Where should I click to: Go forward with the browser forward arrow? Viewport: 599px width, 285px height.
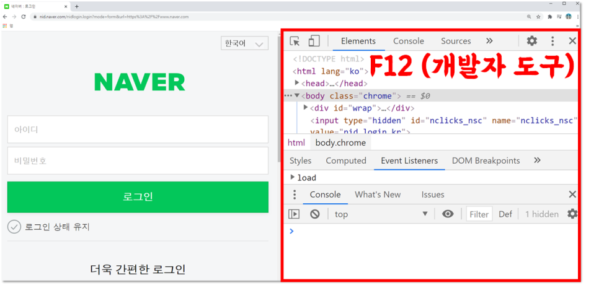click(14, 17)
